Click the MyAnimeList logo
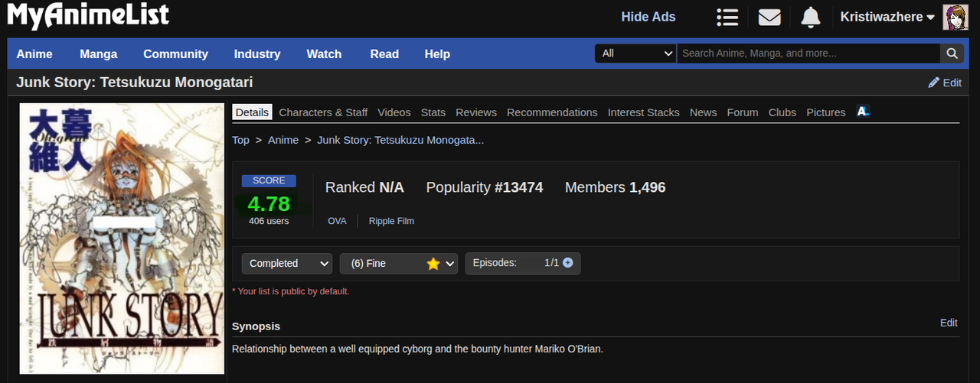 tap(88, 15)
